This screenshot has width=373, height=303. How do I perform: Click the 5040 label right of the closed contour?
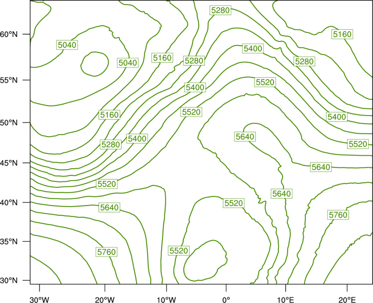(128, 63)
